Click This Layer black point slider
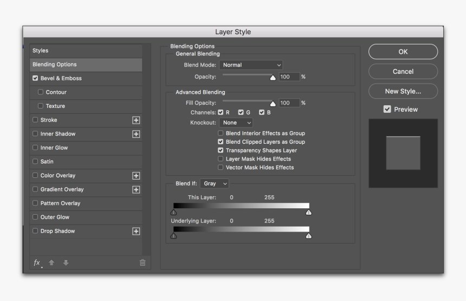466x301 pixels. [173, 212]
